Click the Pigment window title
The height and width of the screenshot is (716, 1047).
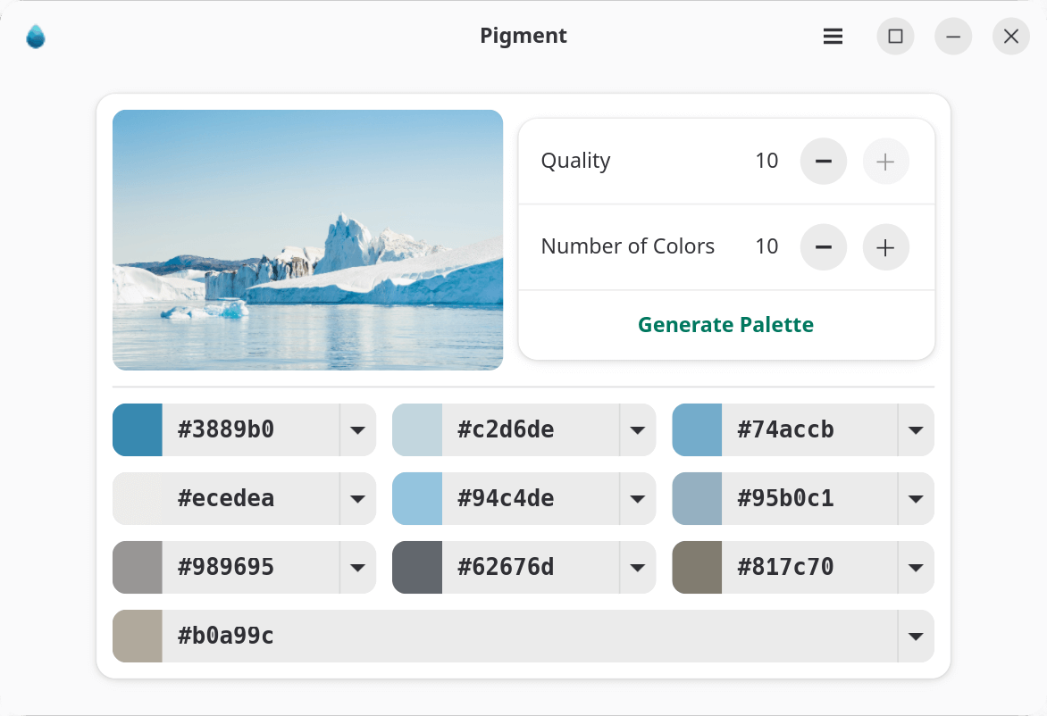point(523,36)
